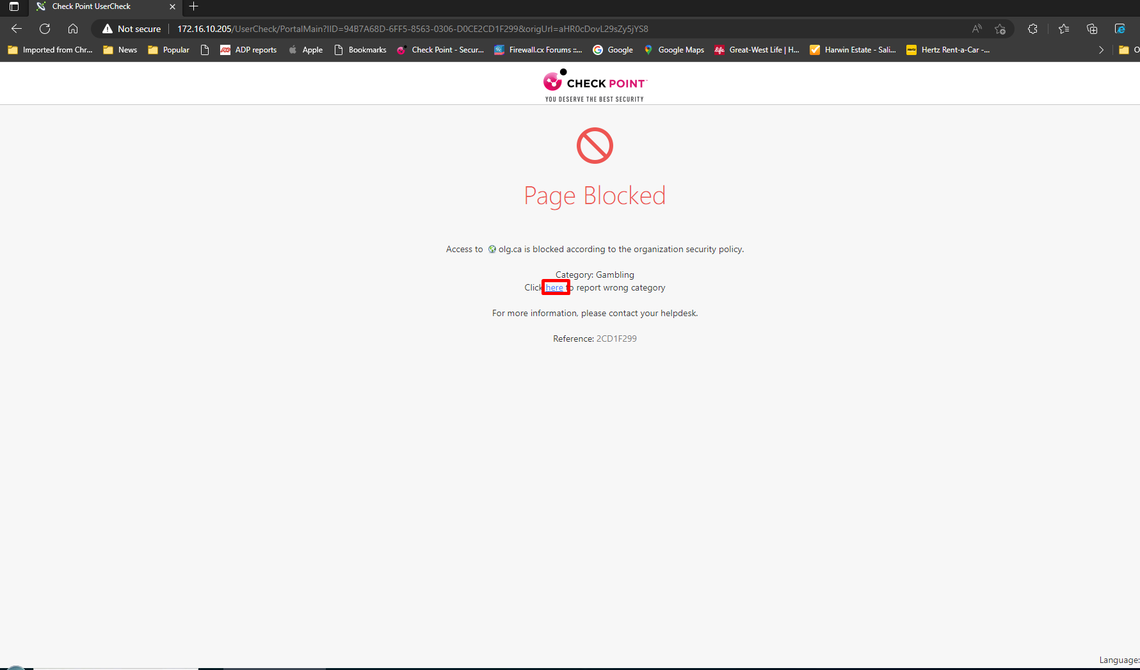Open the News bookmarks folder
1140x670 pixels.
[x=120, y=50]
